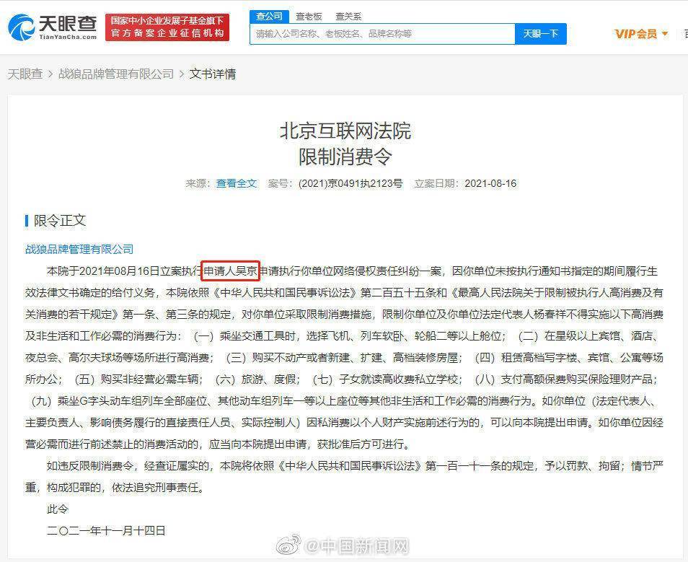This screenshot has height=562, width=688.
Task: Open the 天眼查 breadcrumb home link
Action: point(25,74)
